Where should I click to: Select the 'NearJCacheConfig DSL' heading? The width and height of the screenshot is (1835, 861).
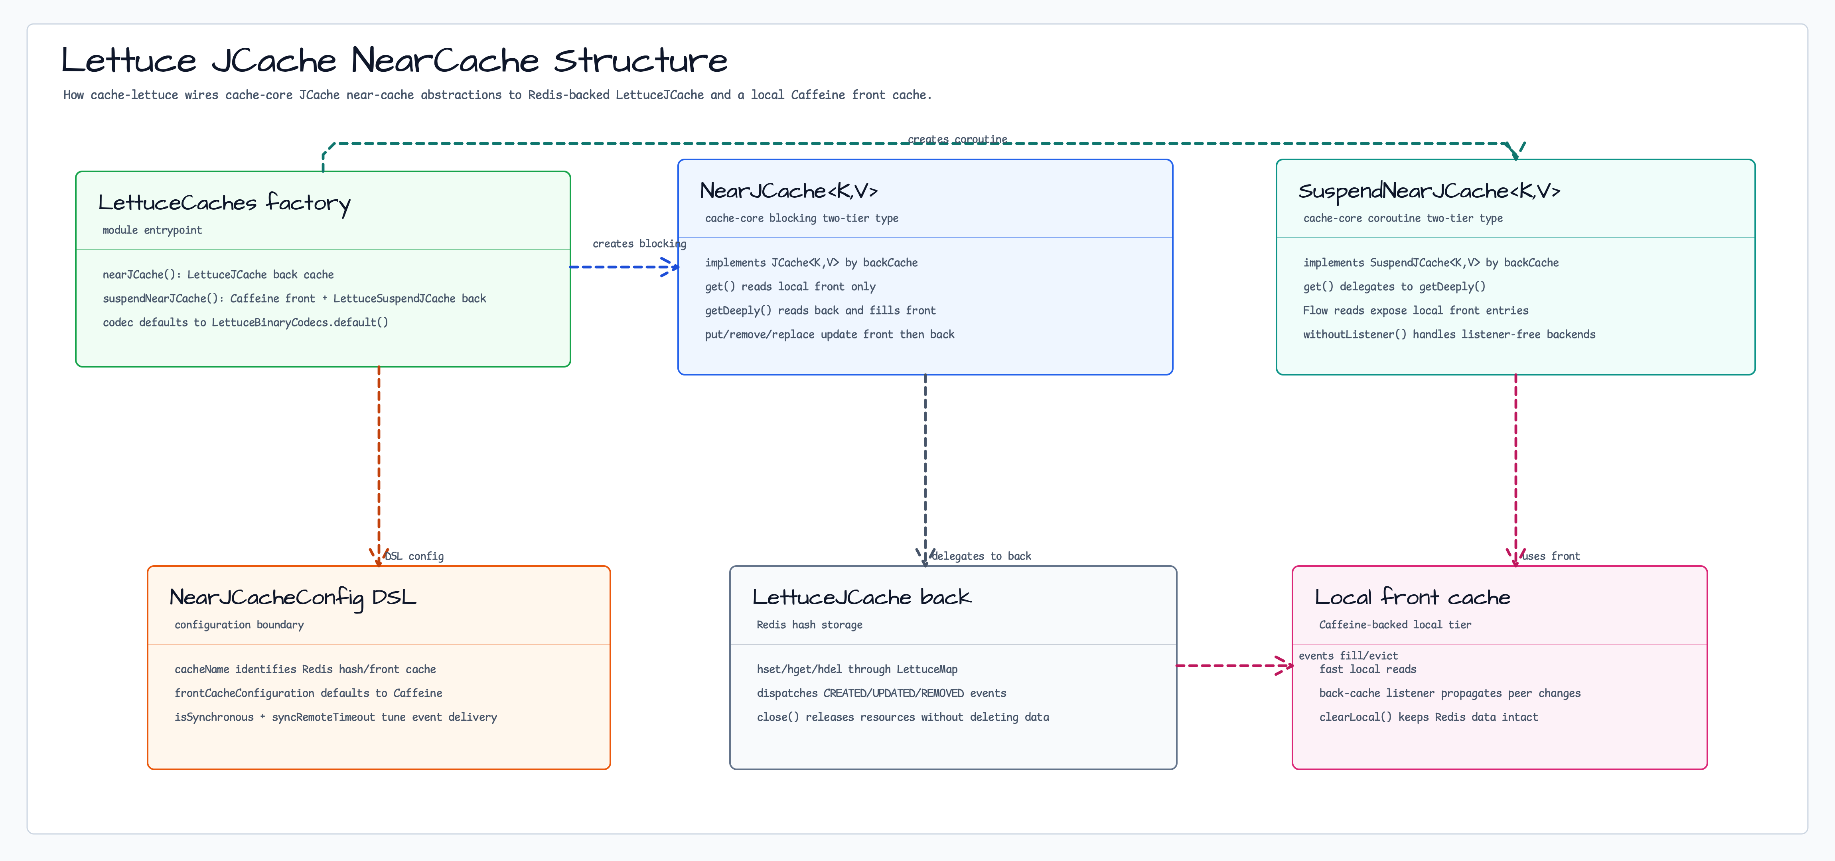pyautogui.click(x=293, y=598)
